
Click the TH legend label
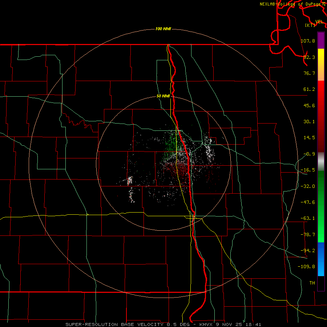tap(312, 283)
